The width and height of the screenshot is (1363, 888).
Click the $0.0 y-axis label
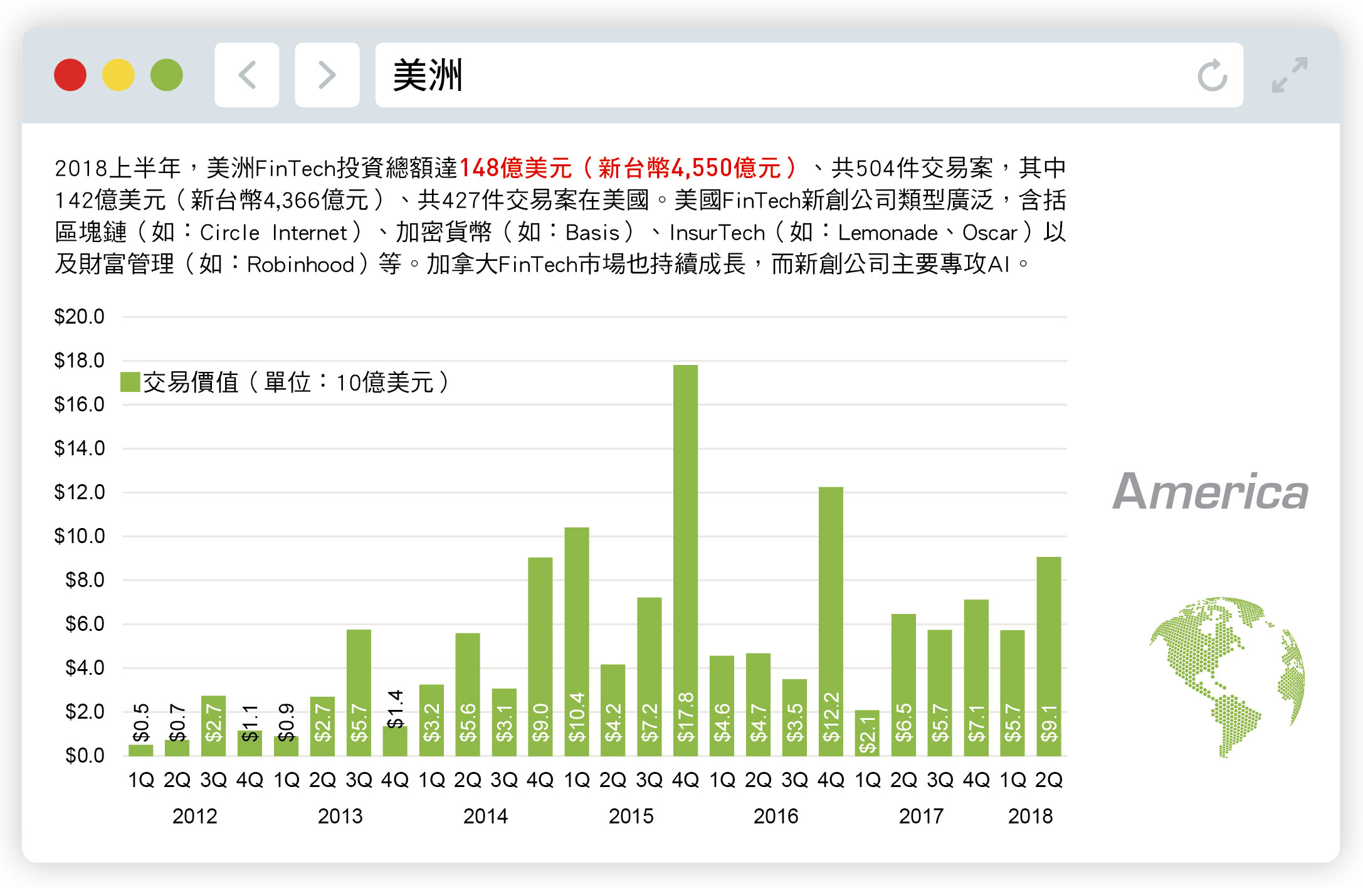tap(85, 755)
